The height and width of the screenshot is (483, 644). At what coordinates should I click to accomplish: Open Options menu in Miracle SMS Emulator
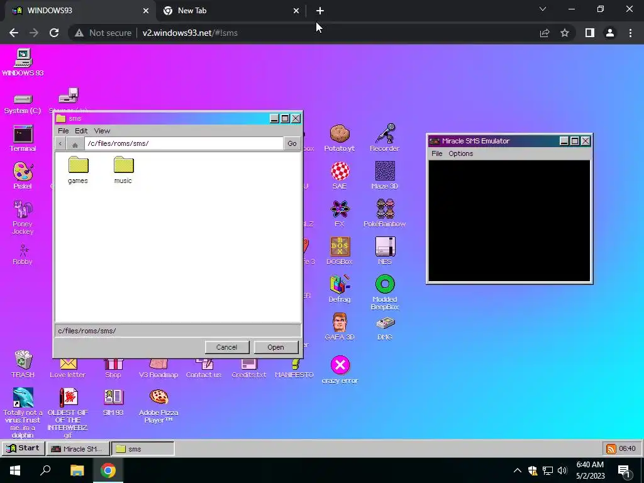coord(460,153)
